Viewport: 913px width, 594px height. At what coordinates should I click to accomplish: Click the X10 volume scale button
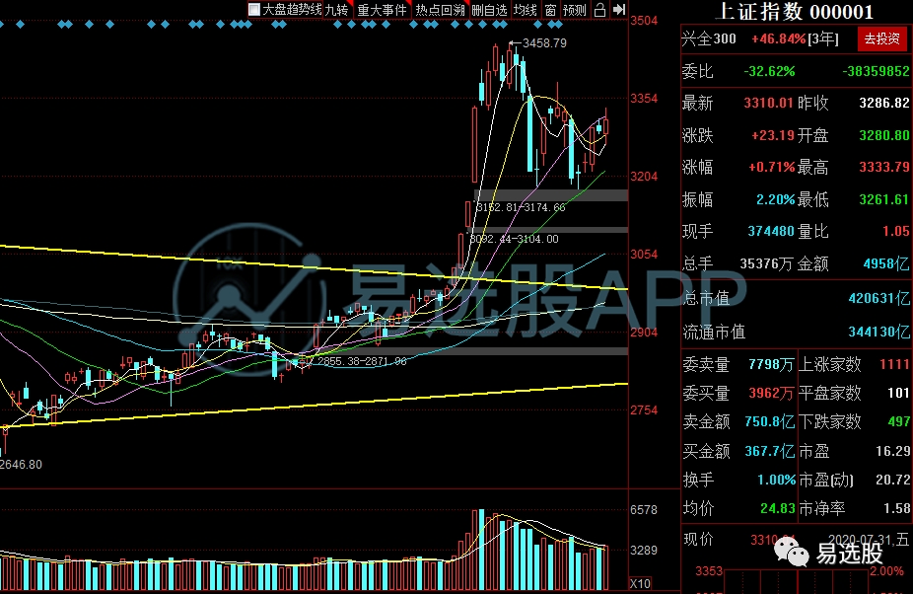point(640,583)
